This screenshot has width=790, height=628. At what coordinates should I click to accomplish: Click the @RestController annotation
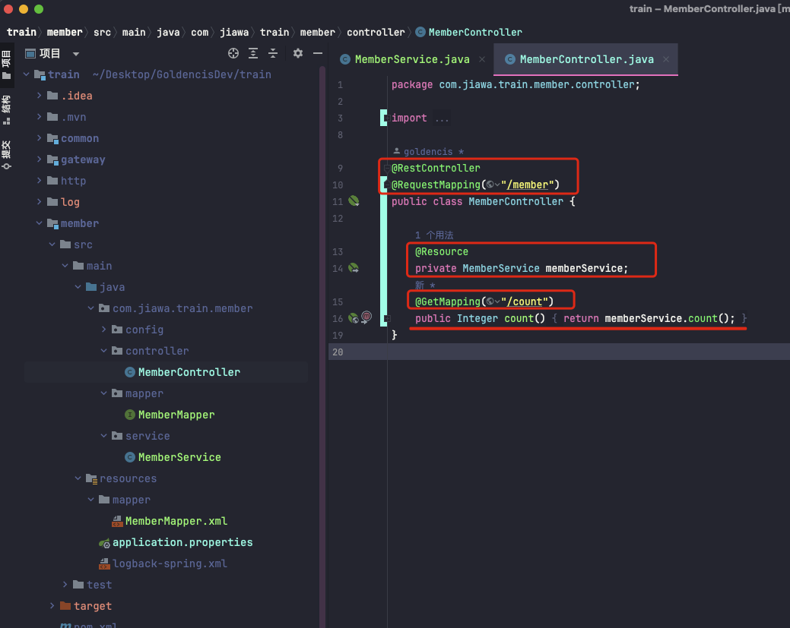point(436,168)
